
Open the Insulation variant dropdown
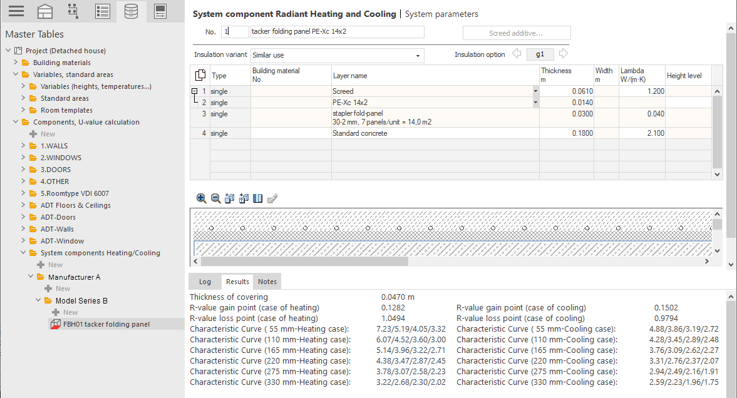click(x=418, y=56)
